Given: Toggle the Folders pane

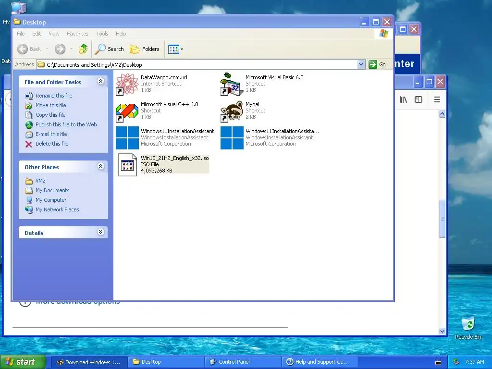Looking at the screenshot, I should (x=145, y=49).
